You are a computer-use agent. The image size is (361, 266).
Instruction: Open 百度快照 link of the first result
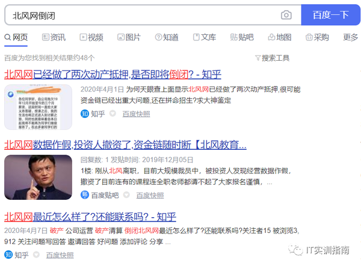tap(136, 114)
